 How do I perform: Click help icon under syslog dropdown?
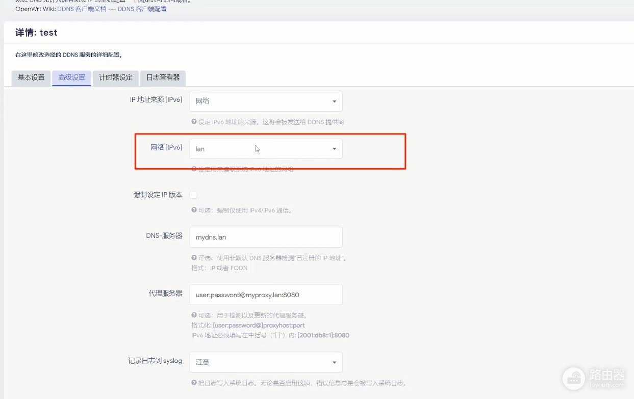point(194,383)
